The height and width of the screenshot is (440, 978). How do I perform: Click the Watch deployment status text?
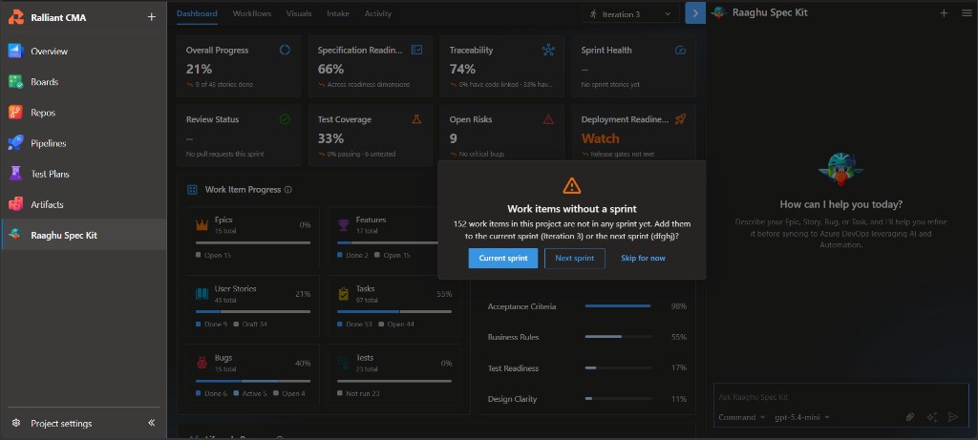coord(600,138)
